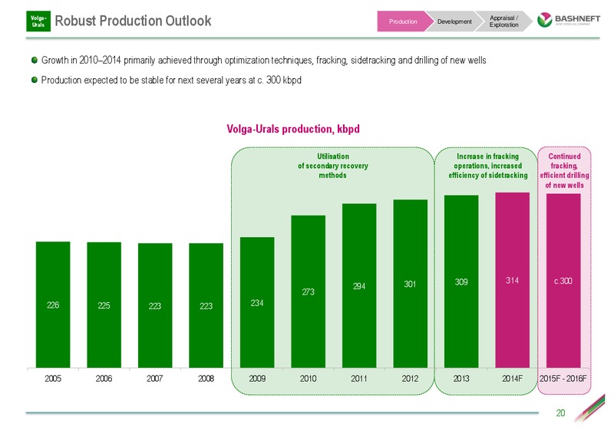Click the 2015F - 2016F axis label
This screenshot has height=434, width=614.
563,379
